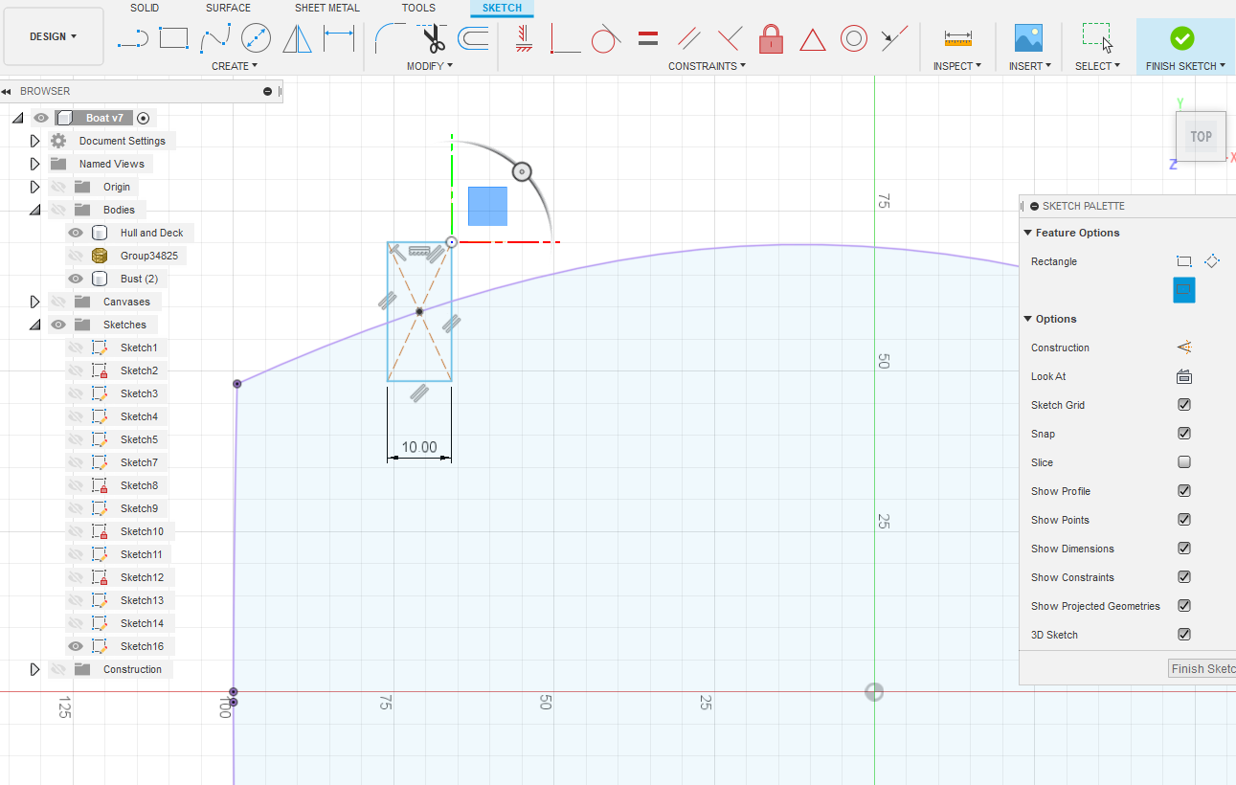Switch to the SURFACE tab
The width and height of the screenshot is (1236, 785).
pyautogui.click(x=228, y=8)
